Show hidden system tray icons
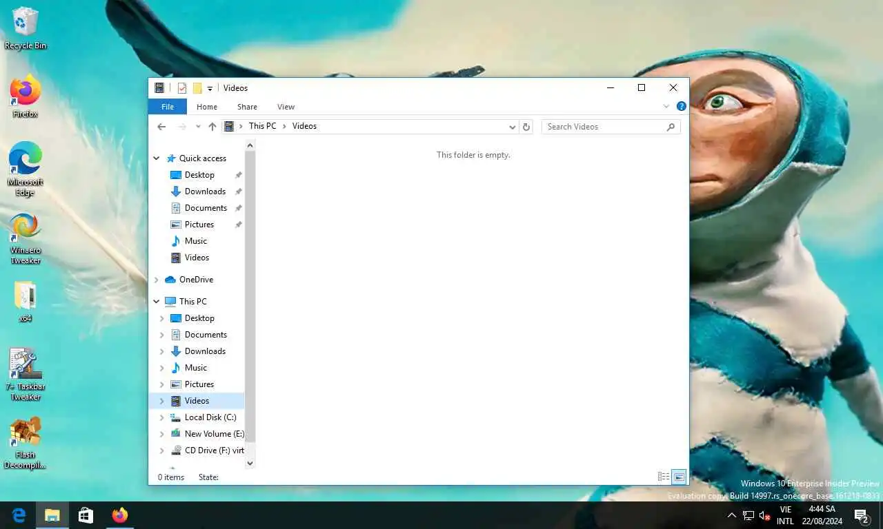 [732, 515]
